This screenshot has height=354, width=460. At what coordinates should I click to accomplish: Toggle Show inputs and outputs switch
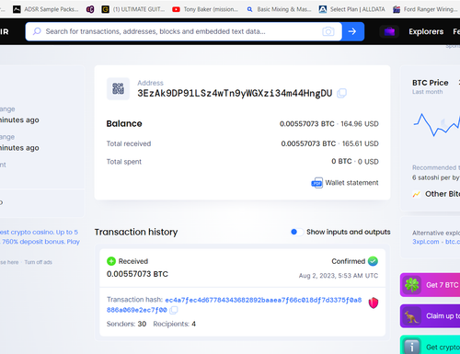296,232
